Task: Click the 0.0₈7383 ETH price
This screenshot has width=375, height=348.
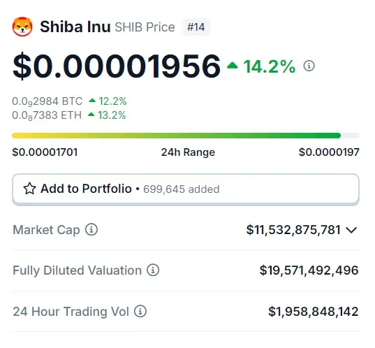Action: [47, 115]
